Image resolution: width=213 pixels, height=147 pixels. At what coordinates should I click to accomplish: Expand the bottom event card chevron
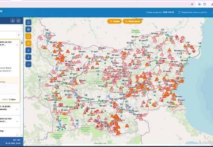point(17,135)
